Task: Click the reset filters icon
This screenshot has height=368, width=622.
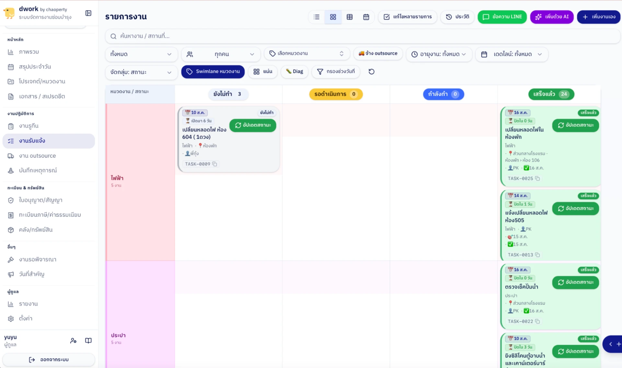Action: [x=372, y=71]
